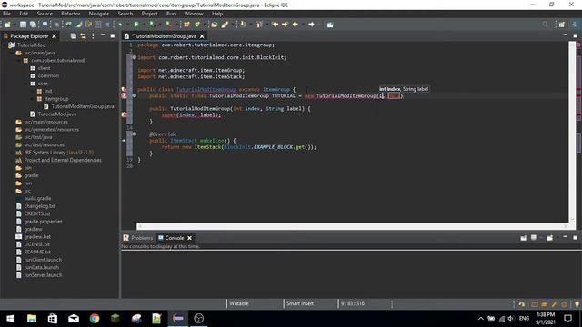Open the Refactor menu
The height and width of the screenshot is (327, 582).
pyautogui.click(x=71, y=14)
